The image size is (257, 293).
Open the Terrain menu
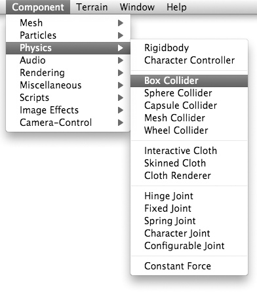click(x=92, y=7)
